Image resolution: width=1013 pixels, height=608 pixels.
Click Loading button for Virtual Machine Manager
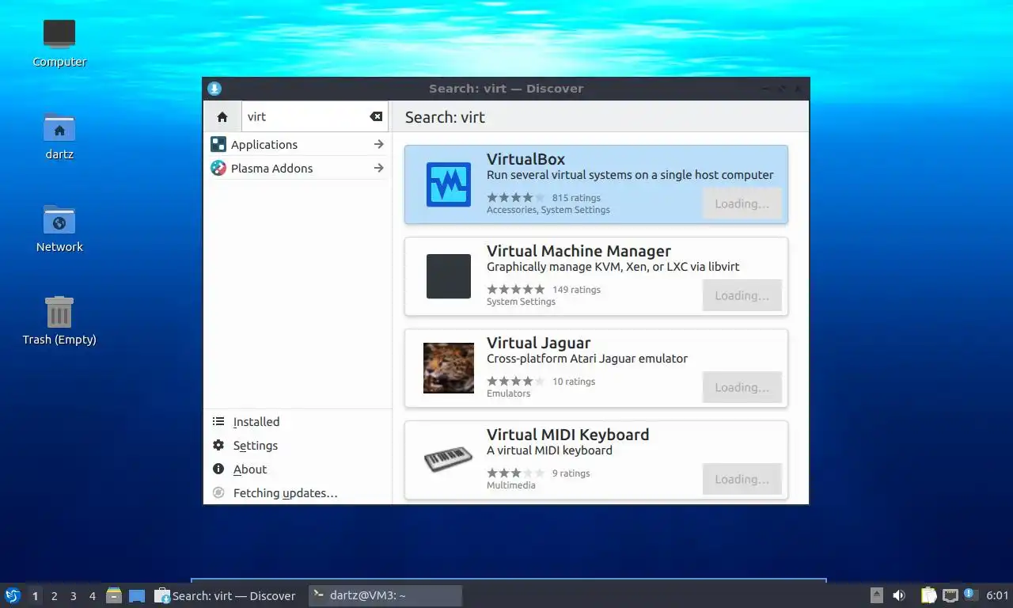[742, 295]
